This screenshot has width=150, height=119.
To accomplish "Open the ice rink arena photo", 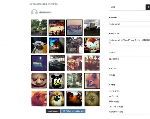I will point(57,28).
